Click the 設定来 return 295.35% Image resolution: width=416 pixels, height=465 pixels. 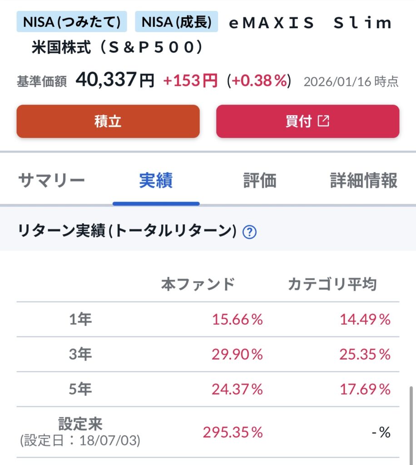pos(233,432)
